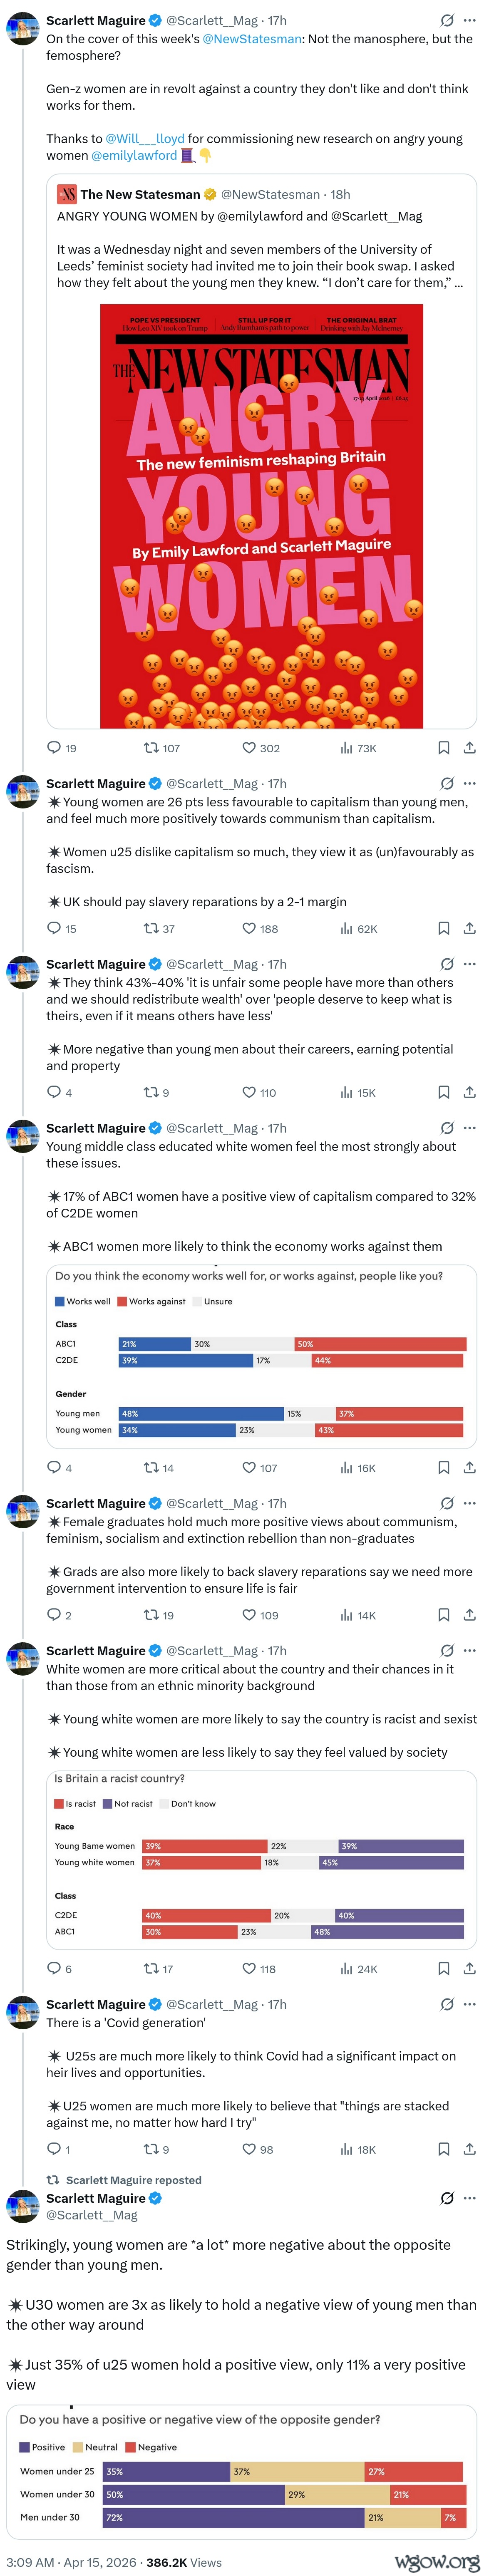Share the capitalism and communism tweet
Viewport: 484px width, 2576px height.
(470, 929)
